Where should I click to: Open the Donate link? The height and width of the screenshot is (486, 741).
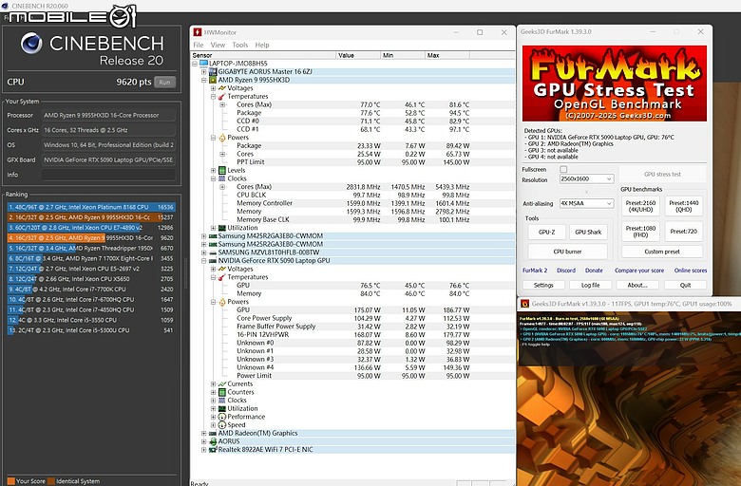(x=594, y=271)
